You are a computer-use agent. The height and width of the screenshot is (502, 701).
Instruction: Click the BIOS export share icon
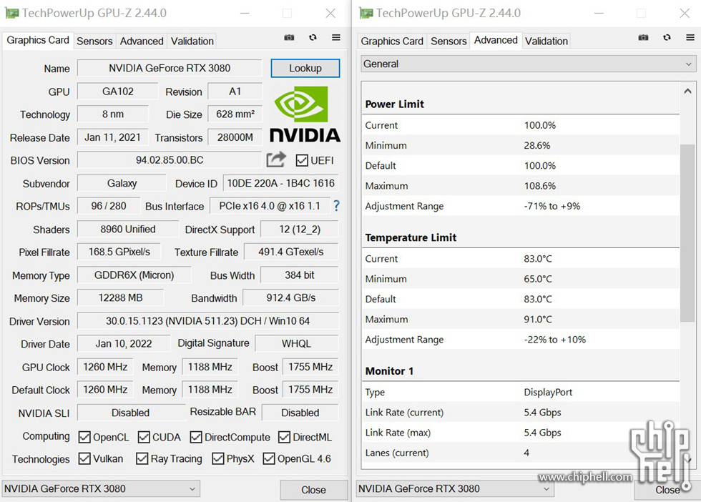tap(276, 159)
